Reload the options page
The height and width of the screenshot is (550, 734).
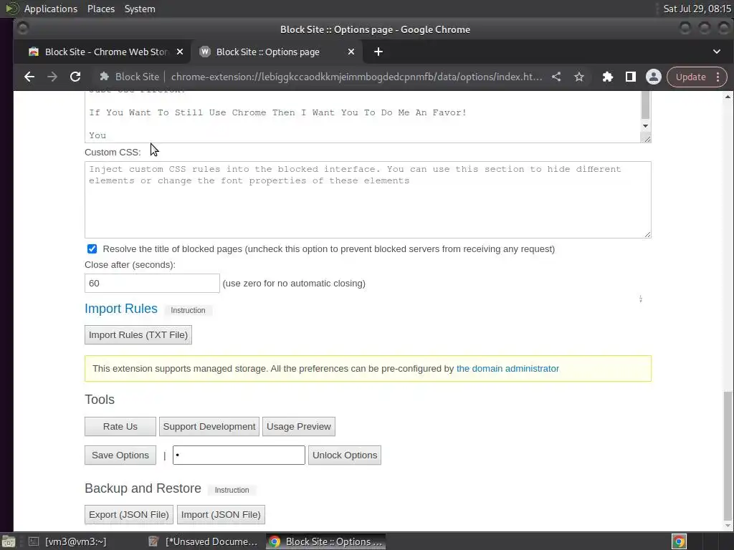75,77
